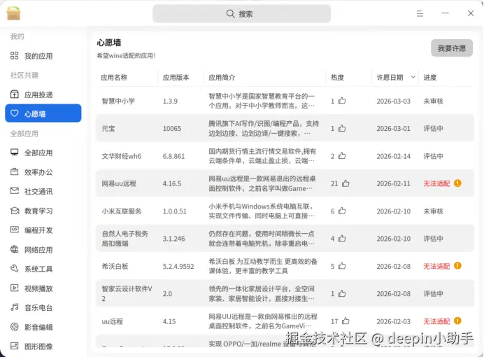The width and height of the screenshot is (484, 357).
Task: Click version 1.0.0.51 cell
Action: (x=175, y=211)
